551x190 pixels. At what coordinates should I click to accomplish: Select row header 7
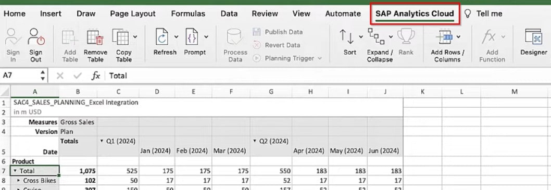(x=5, y=171)
